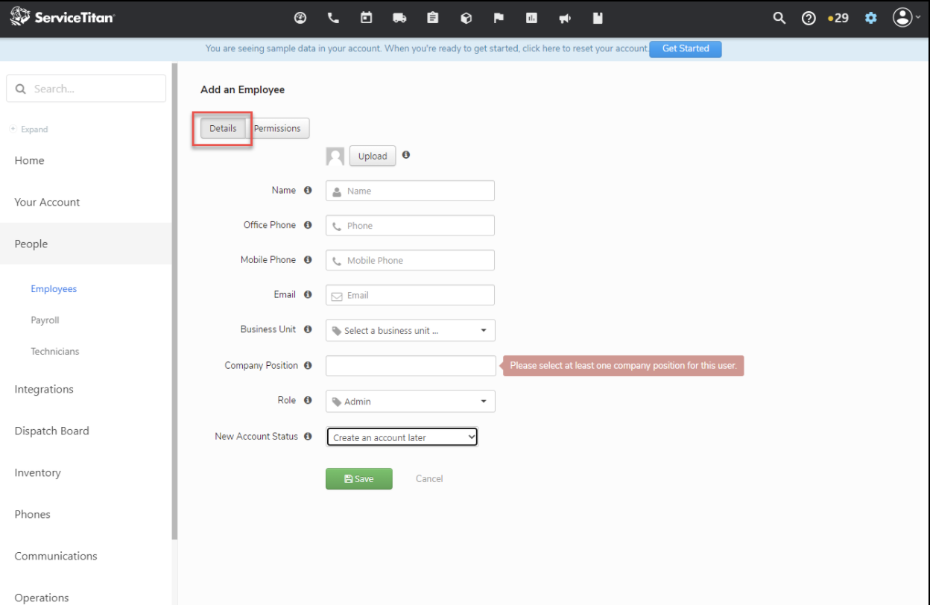Open the marketing megaphone icon

pos(565,18)
